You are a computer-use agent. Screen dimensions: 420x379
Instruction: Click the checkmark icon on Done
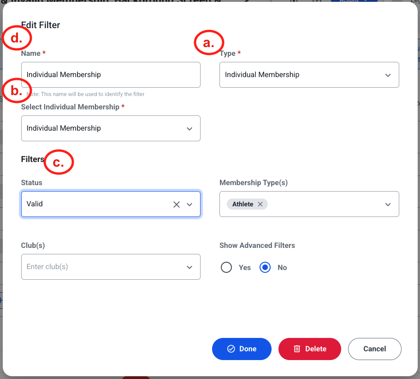tap(231, 349)
